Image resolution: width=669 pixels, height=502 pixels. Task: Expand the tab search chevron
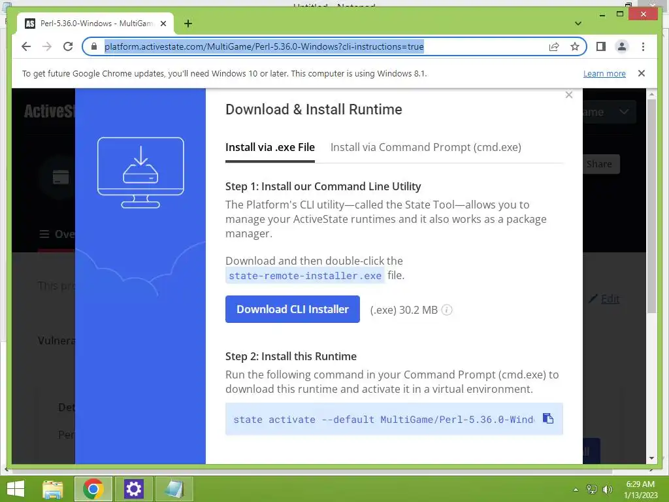click(x=578, y=24)
